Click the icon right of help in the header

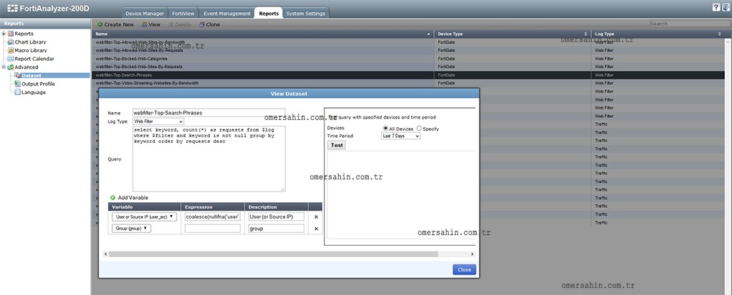[726, 7]
